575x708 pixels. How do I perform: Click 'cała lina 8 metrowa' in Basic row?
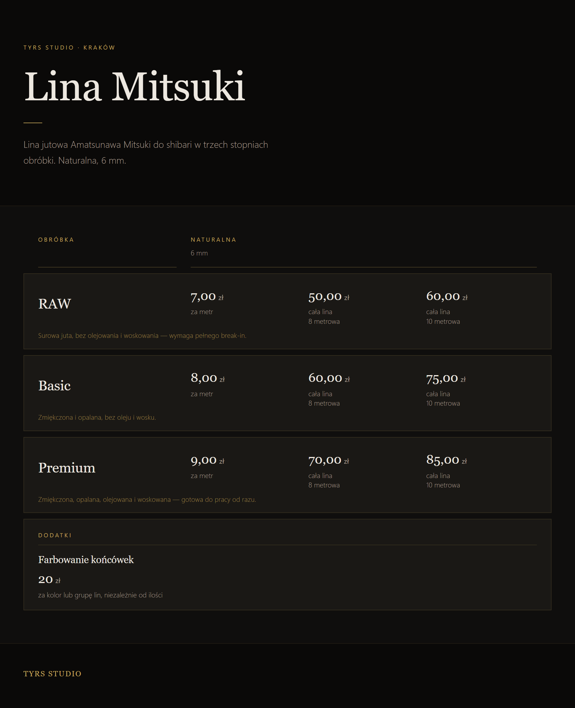324,399
